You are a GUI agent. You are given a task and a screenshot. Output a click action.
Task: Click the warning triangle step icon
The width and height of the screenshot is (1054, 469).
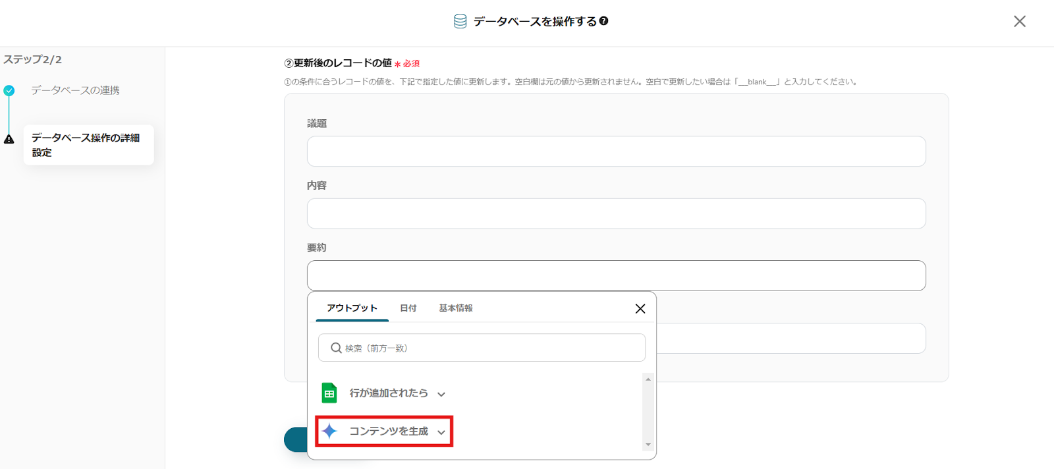tap(9, 139)
